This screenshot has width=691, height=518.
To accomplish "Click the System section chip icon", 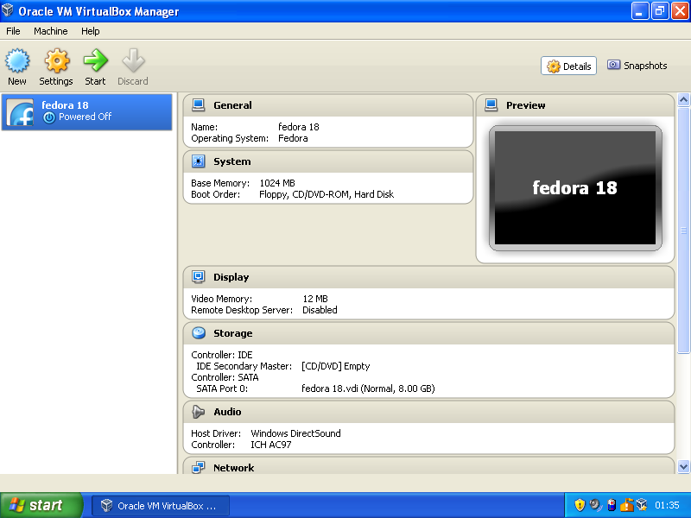I will click(199, 161).
